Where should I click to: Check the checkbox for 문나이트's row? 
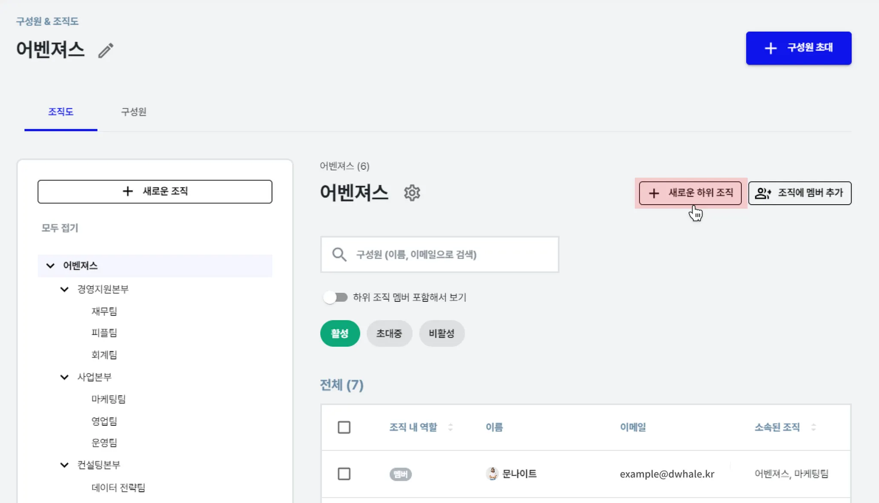click(344, 474)
